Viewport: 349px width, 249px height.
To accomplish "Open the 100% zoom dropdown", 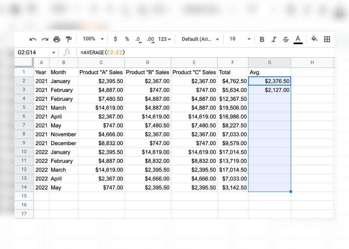I will tap(93, 39).
